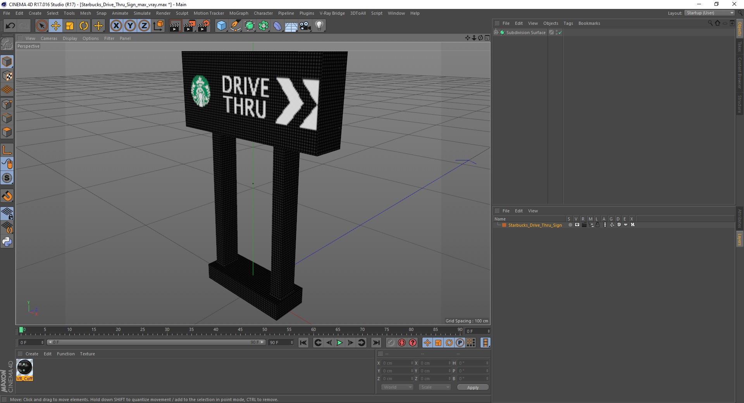Open the Simulate menu
744x403 pixels.
pyautogui.click(x=142, y=13)
